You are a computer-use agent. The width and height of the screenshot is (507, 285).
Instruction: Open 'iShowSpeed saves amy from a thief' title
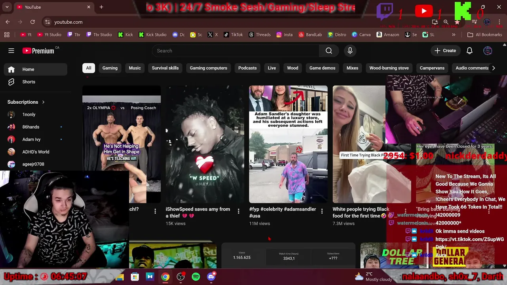tap(198, 213)
